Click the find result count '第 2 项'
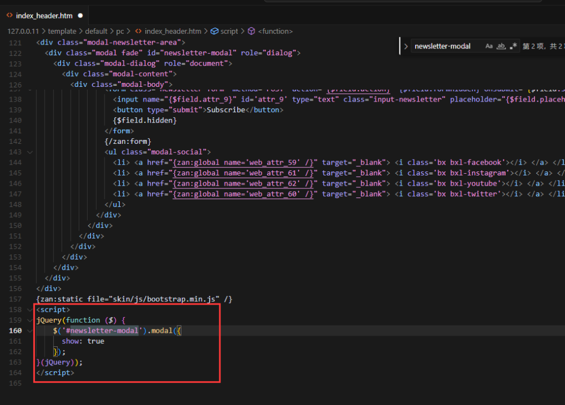 [x=533, y=46]
